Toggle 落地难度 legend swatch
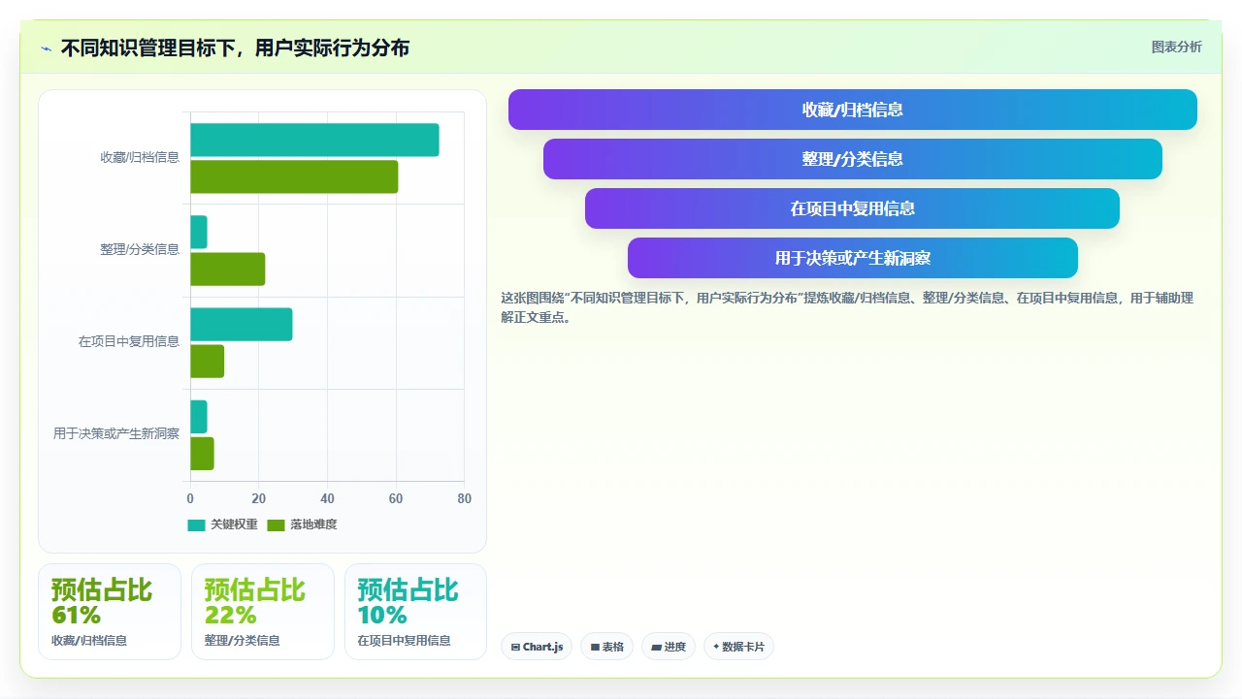The width and height of the screenshot is (1242, 699). tap(276, 524)
